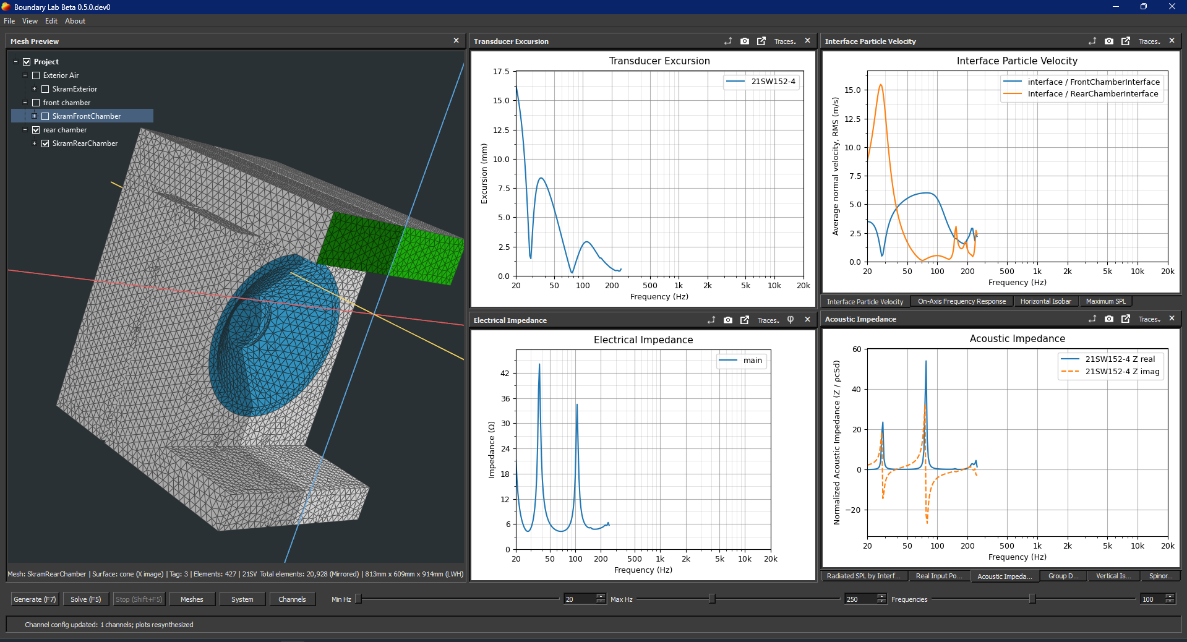Reset axes icon in Acoustic Impedance panel

tap(1092, 319)
